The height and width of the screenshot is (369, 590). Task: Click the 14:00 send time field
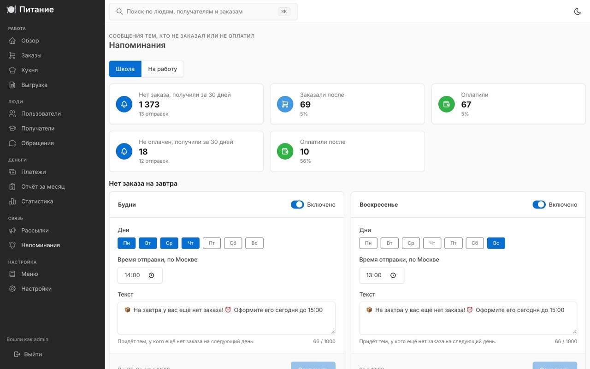click(140, 275)
